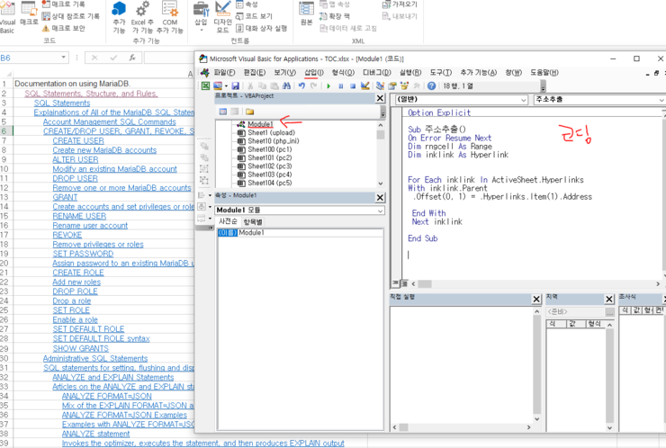Click the blue Help question mark icon
666x448 pixels.
tap(431, 85)
